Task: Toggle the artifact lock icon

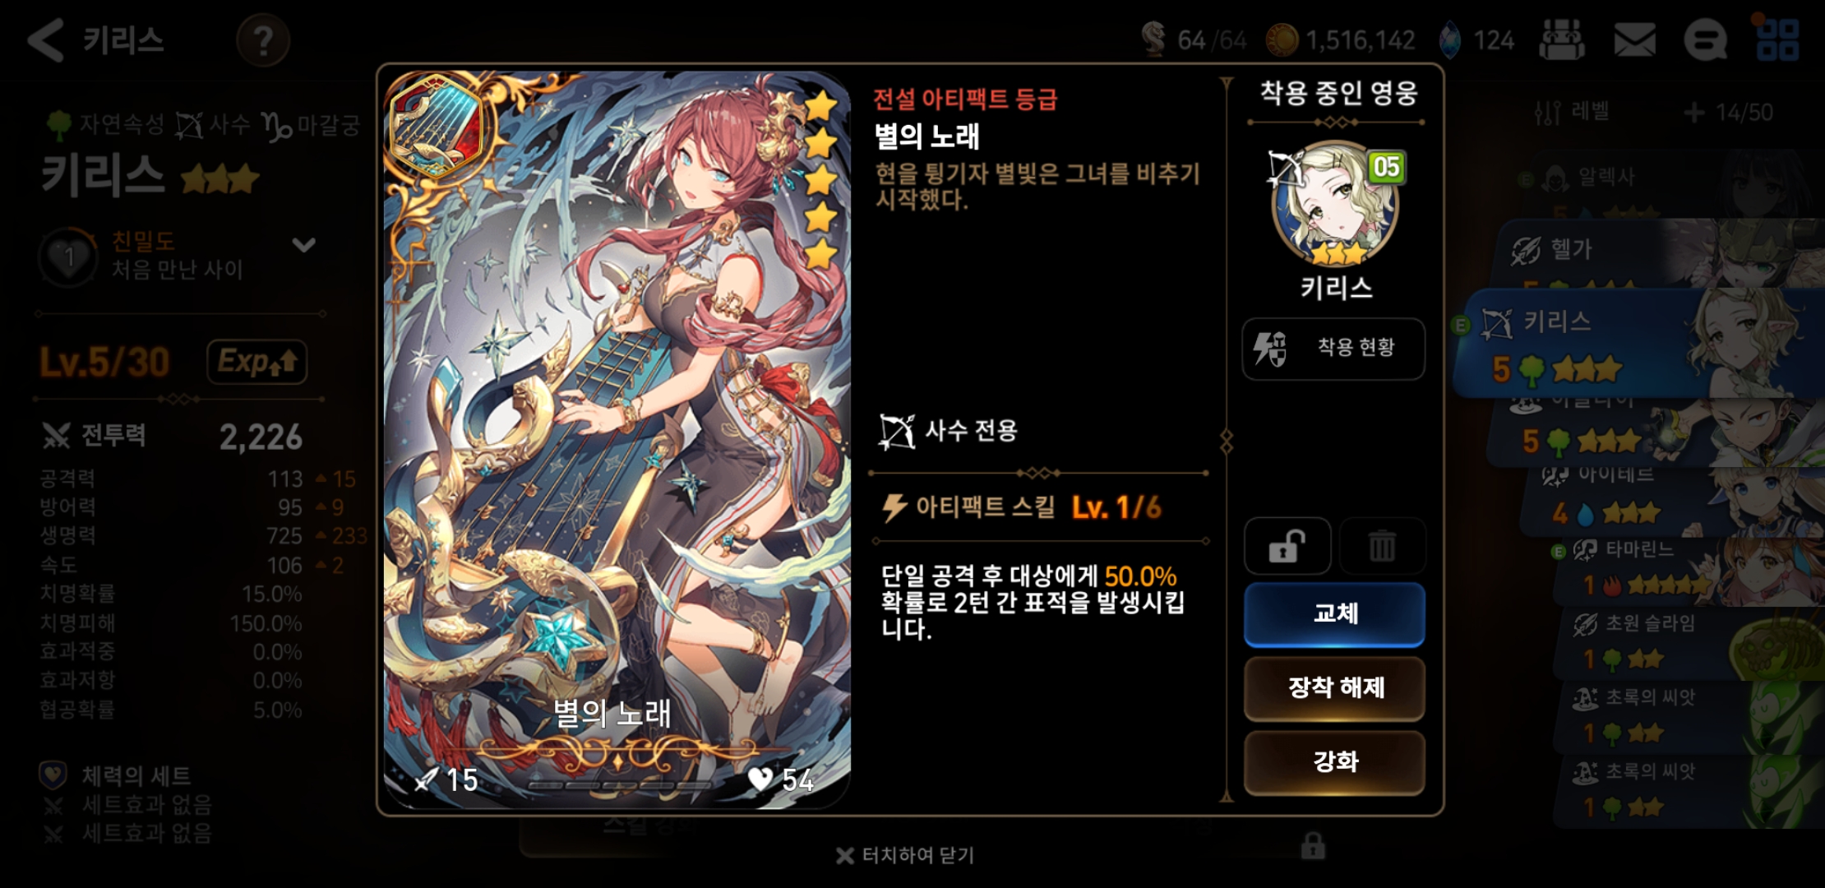Action: [1287, 546]
